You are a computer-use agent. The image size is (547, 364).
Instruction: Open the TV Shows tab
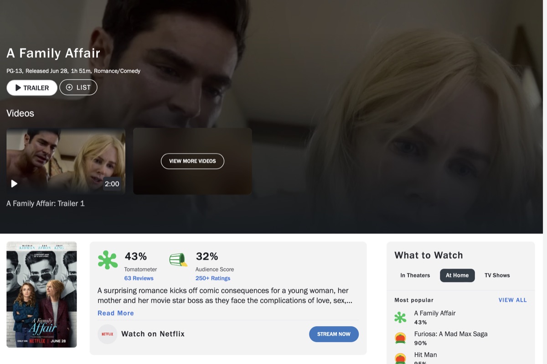point(497,276)
